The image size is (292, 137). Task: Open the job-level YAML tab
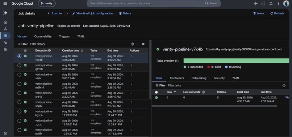pos(81,36)
